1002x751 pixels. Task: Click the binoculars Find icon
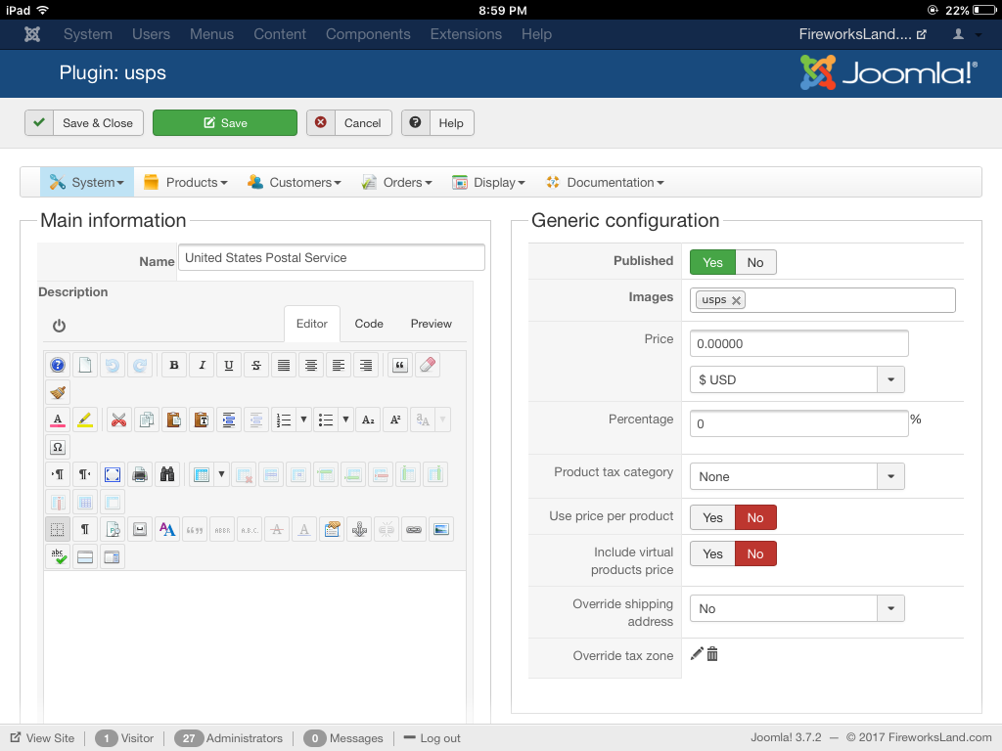[167, 475]
